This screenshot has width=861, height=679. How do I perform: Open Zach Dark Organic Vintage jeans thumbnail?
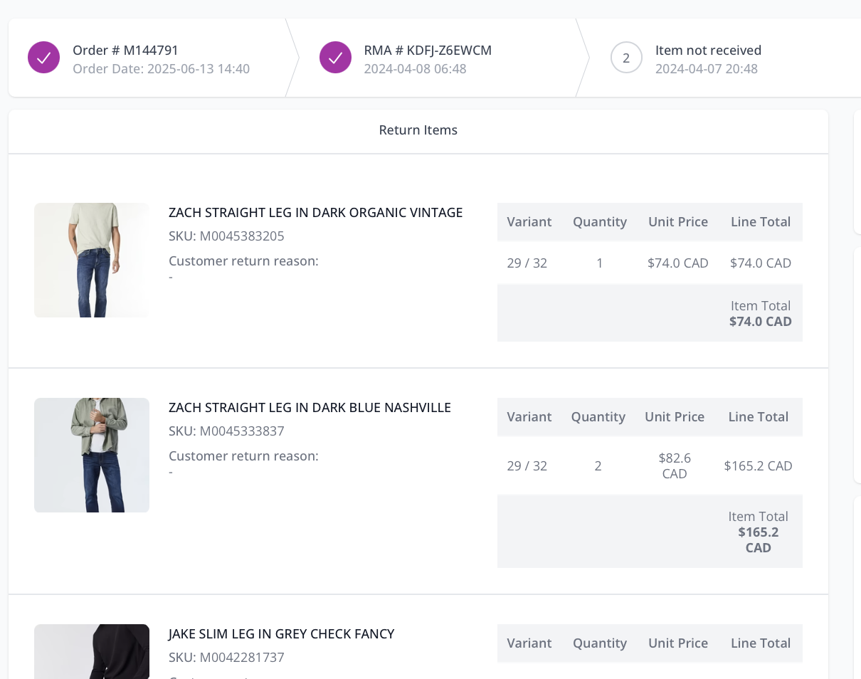pyautogui.click(x=92, y=260)
